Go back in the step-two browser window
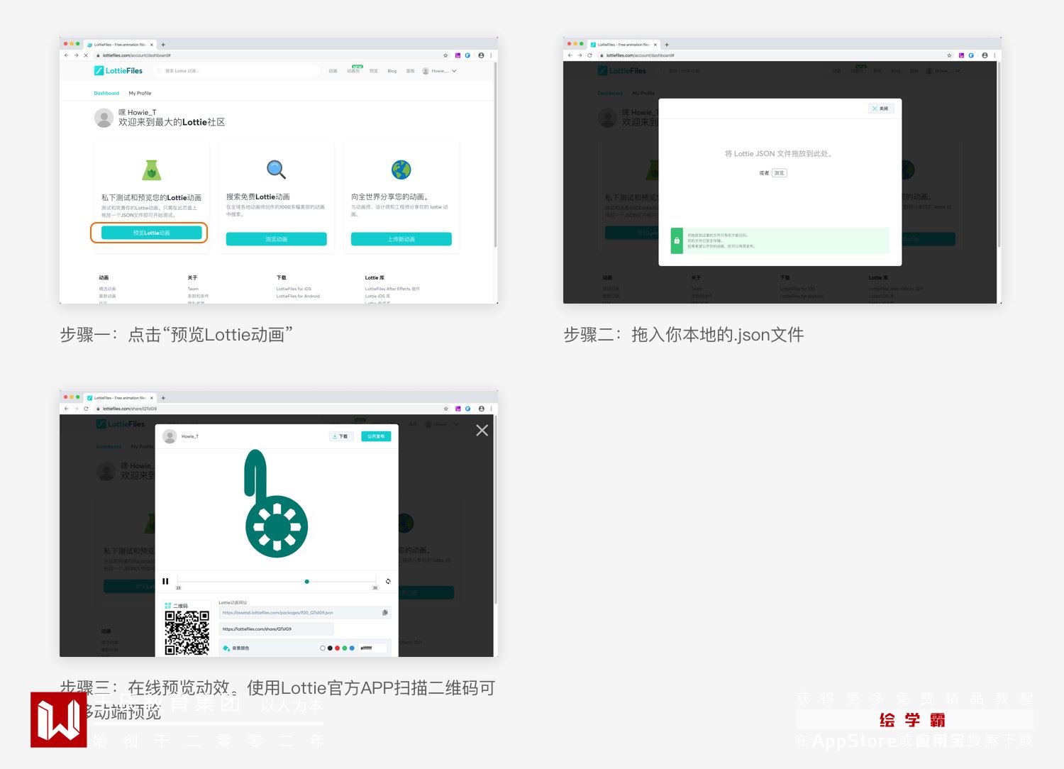This screenshot has height=769, width=1064. coord(570,55)
